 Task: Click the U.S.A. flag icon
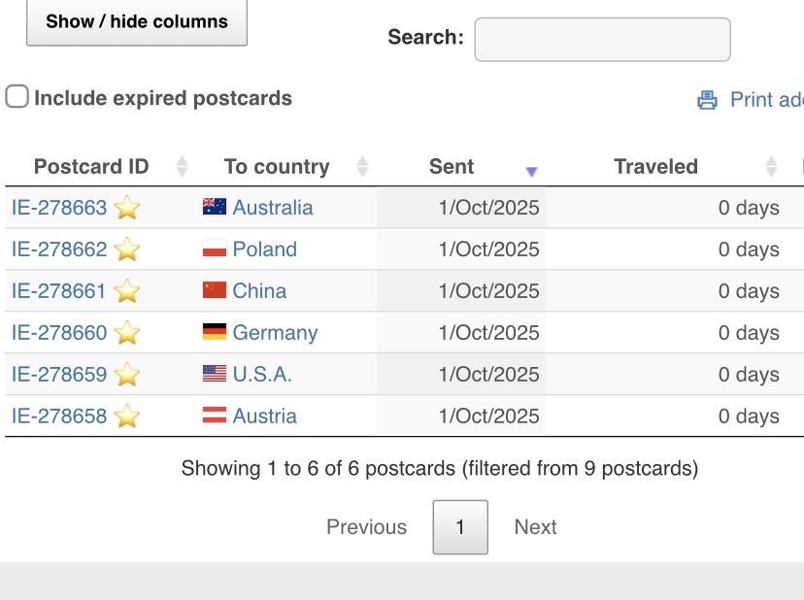(x=215, y=374)
